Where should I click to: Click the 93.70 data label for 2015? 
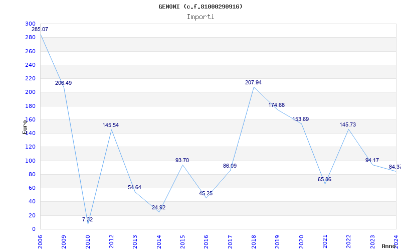182,160
